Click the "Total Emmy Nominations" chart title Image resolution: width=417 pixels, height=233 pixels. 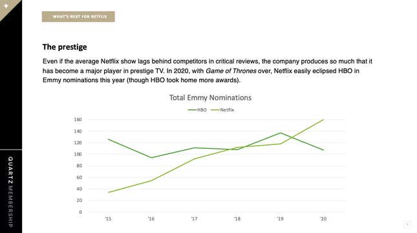coord(210,98)
